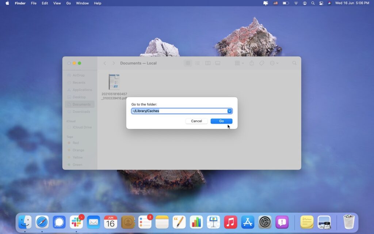Select the Green tag in the sidebar
Image resolution: width=374 pixels, height=234 pixels.
pos(77,165)
